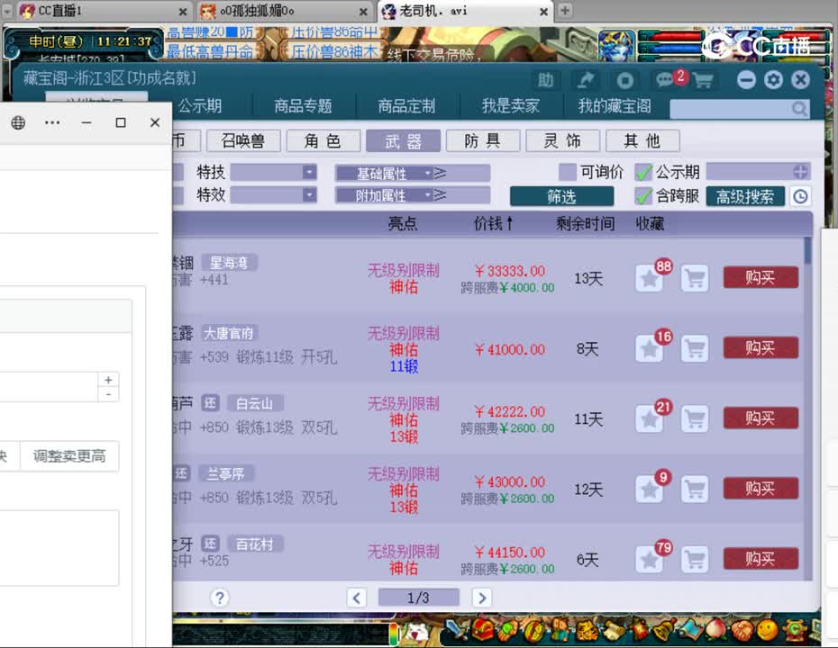
Task: Click the 高级搜索 button
Action: tap(745, 196)
